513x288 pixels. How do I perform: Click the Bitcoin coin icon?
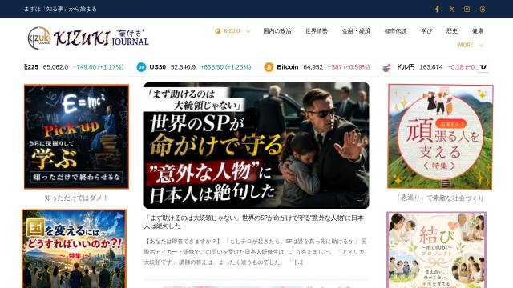pos(269,67)
